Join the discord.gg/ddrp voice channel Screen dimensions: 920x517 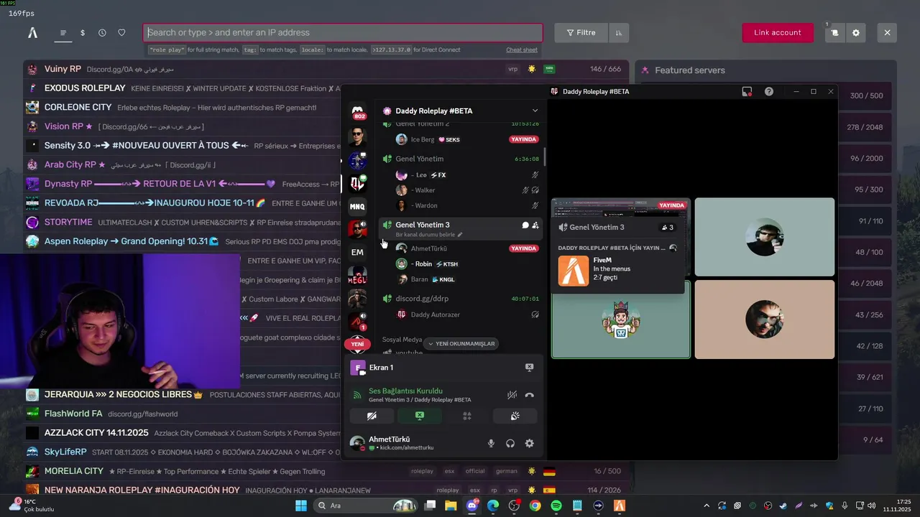[461, 298]
